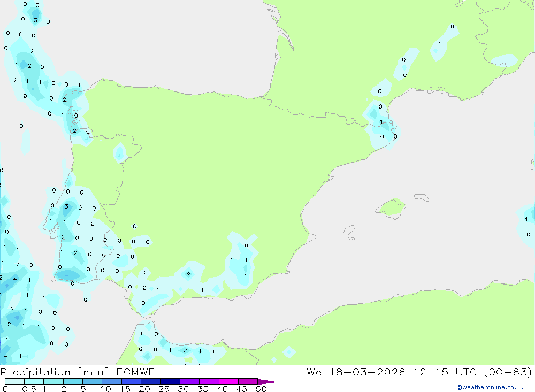Image resolution: width=535 pixels, height=392 pixels.
Task: Click the 30–35 mm legend color swatch
Action: click(190, 381)
